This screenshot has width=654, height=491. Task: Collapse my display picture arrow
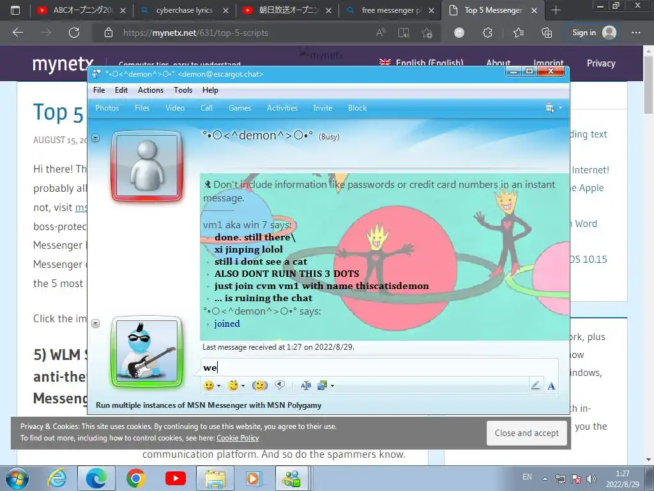click(96, 323)
